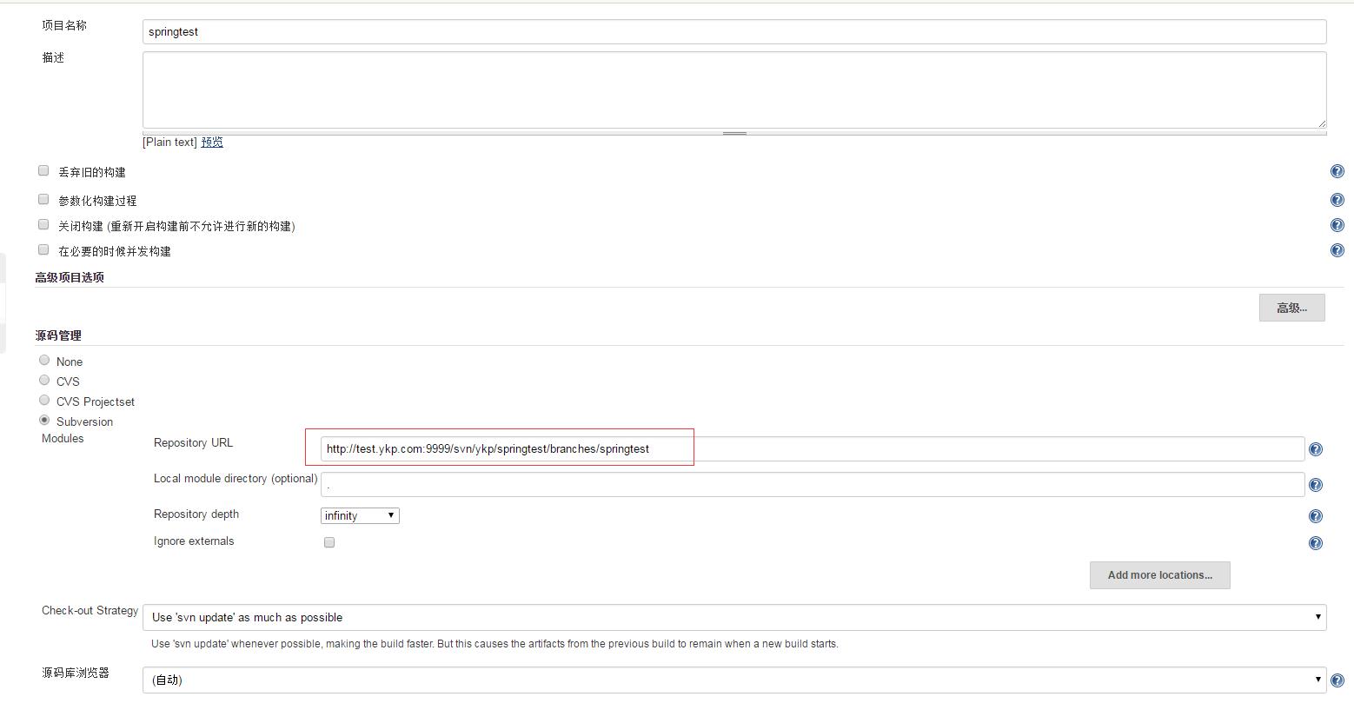Image resolution: width=1354 pixels, height=710 pixels.
Task: Click the 高级项目选项 heading
Action: pos(70,277)
